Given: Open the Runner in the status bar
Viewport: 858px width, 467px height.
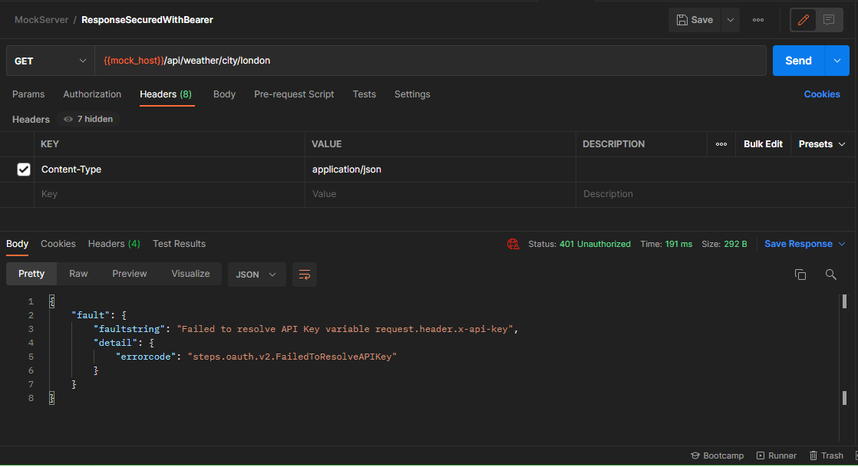Looking at the screenshot, I should (776, 455).
